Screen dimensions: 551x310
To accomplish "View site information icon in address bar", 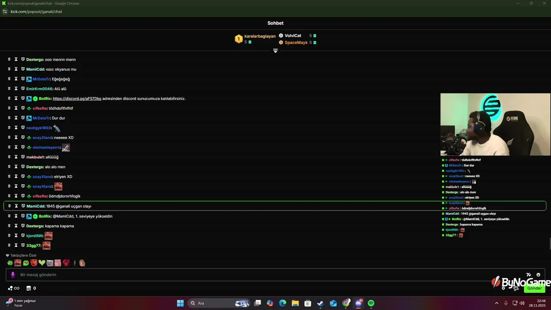I will [x=5, y=12].
